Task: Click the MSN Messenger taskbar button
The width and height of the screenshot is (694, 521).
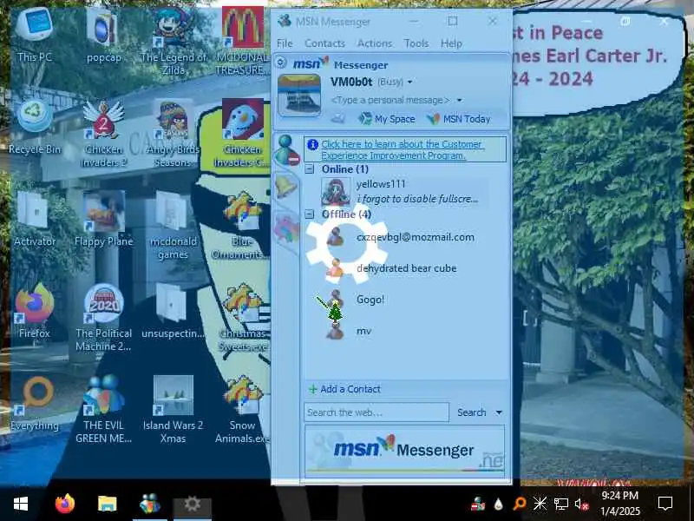Action: (x=150, y=504)
